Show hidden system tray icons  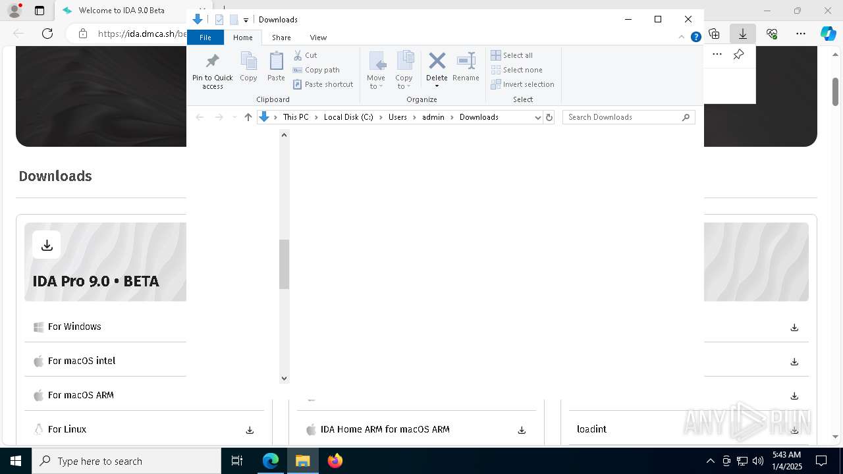[710, 461]
